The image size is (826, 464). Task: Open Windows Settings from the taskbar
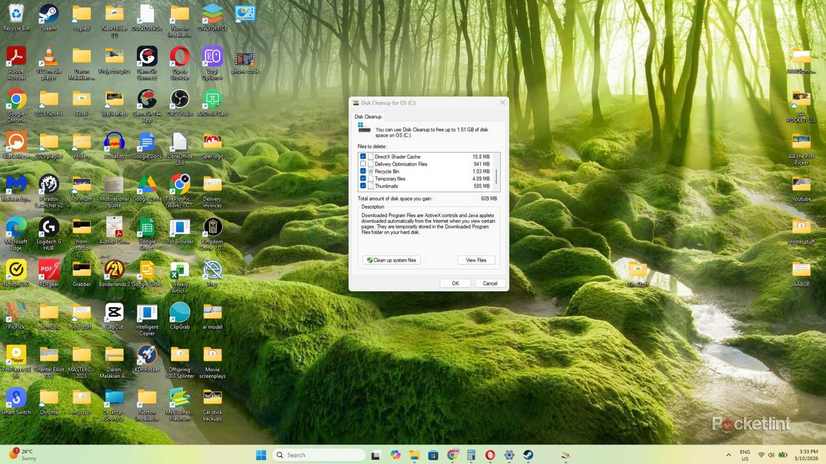pyautogui.click(x=508, y=455)
